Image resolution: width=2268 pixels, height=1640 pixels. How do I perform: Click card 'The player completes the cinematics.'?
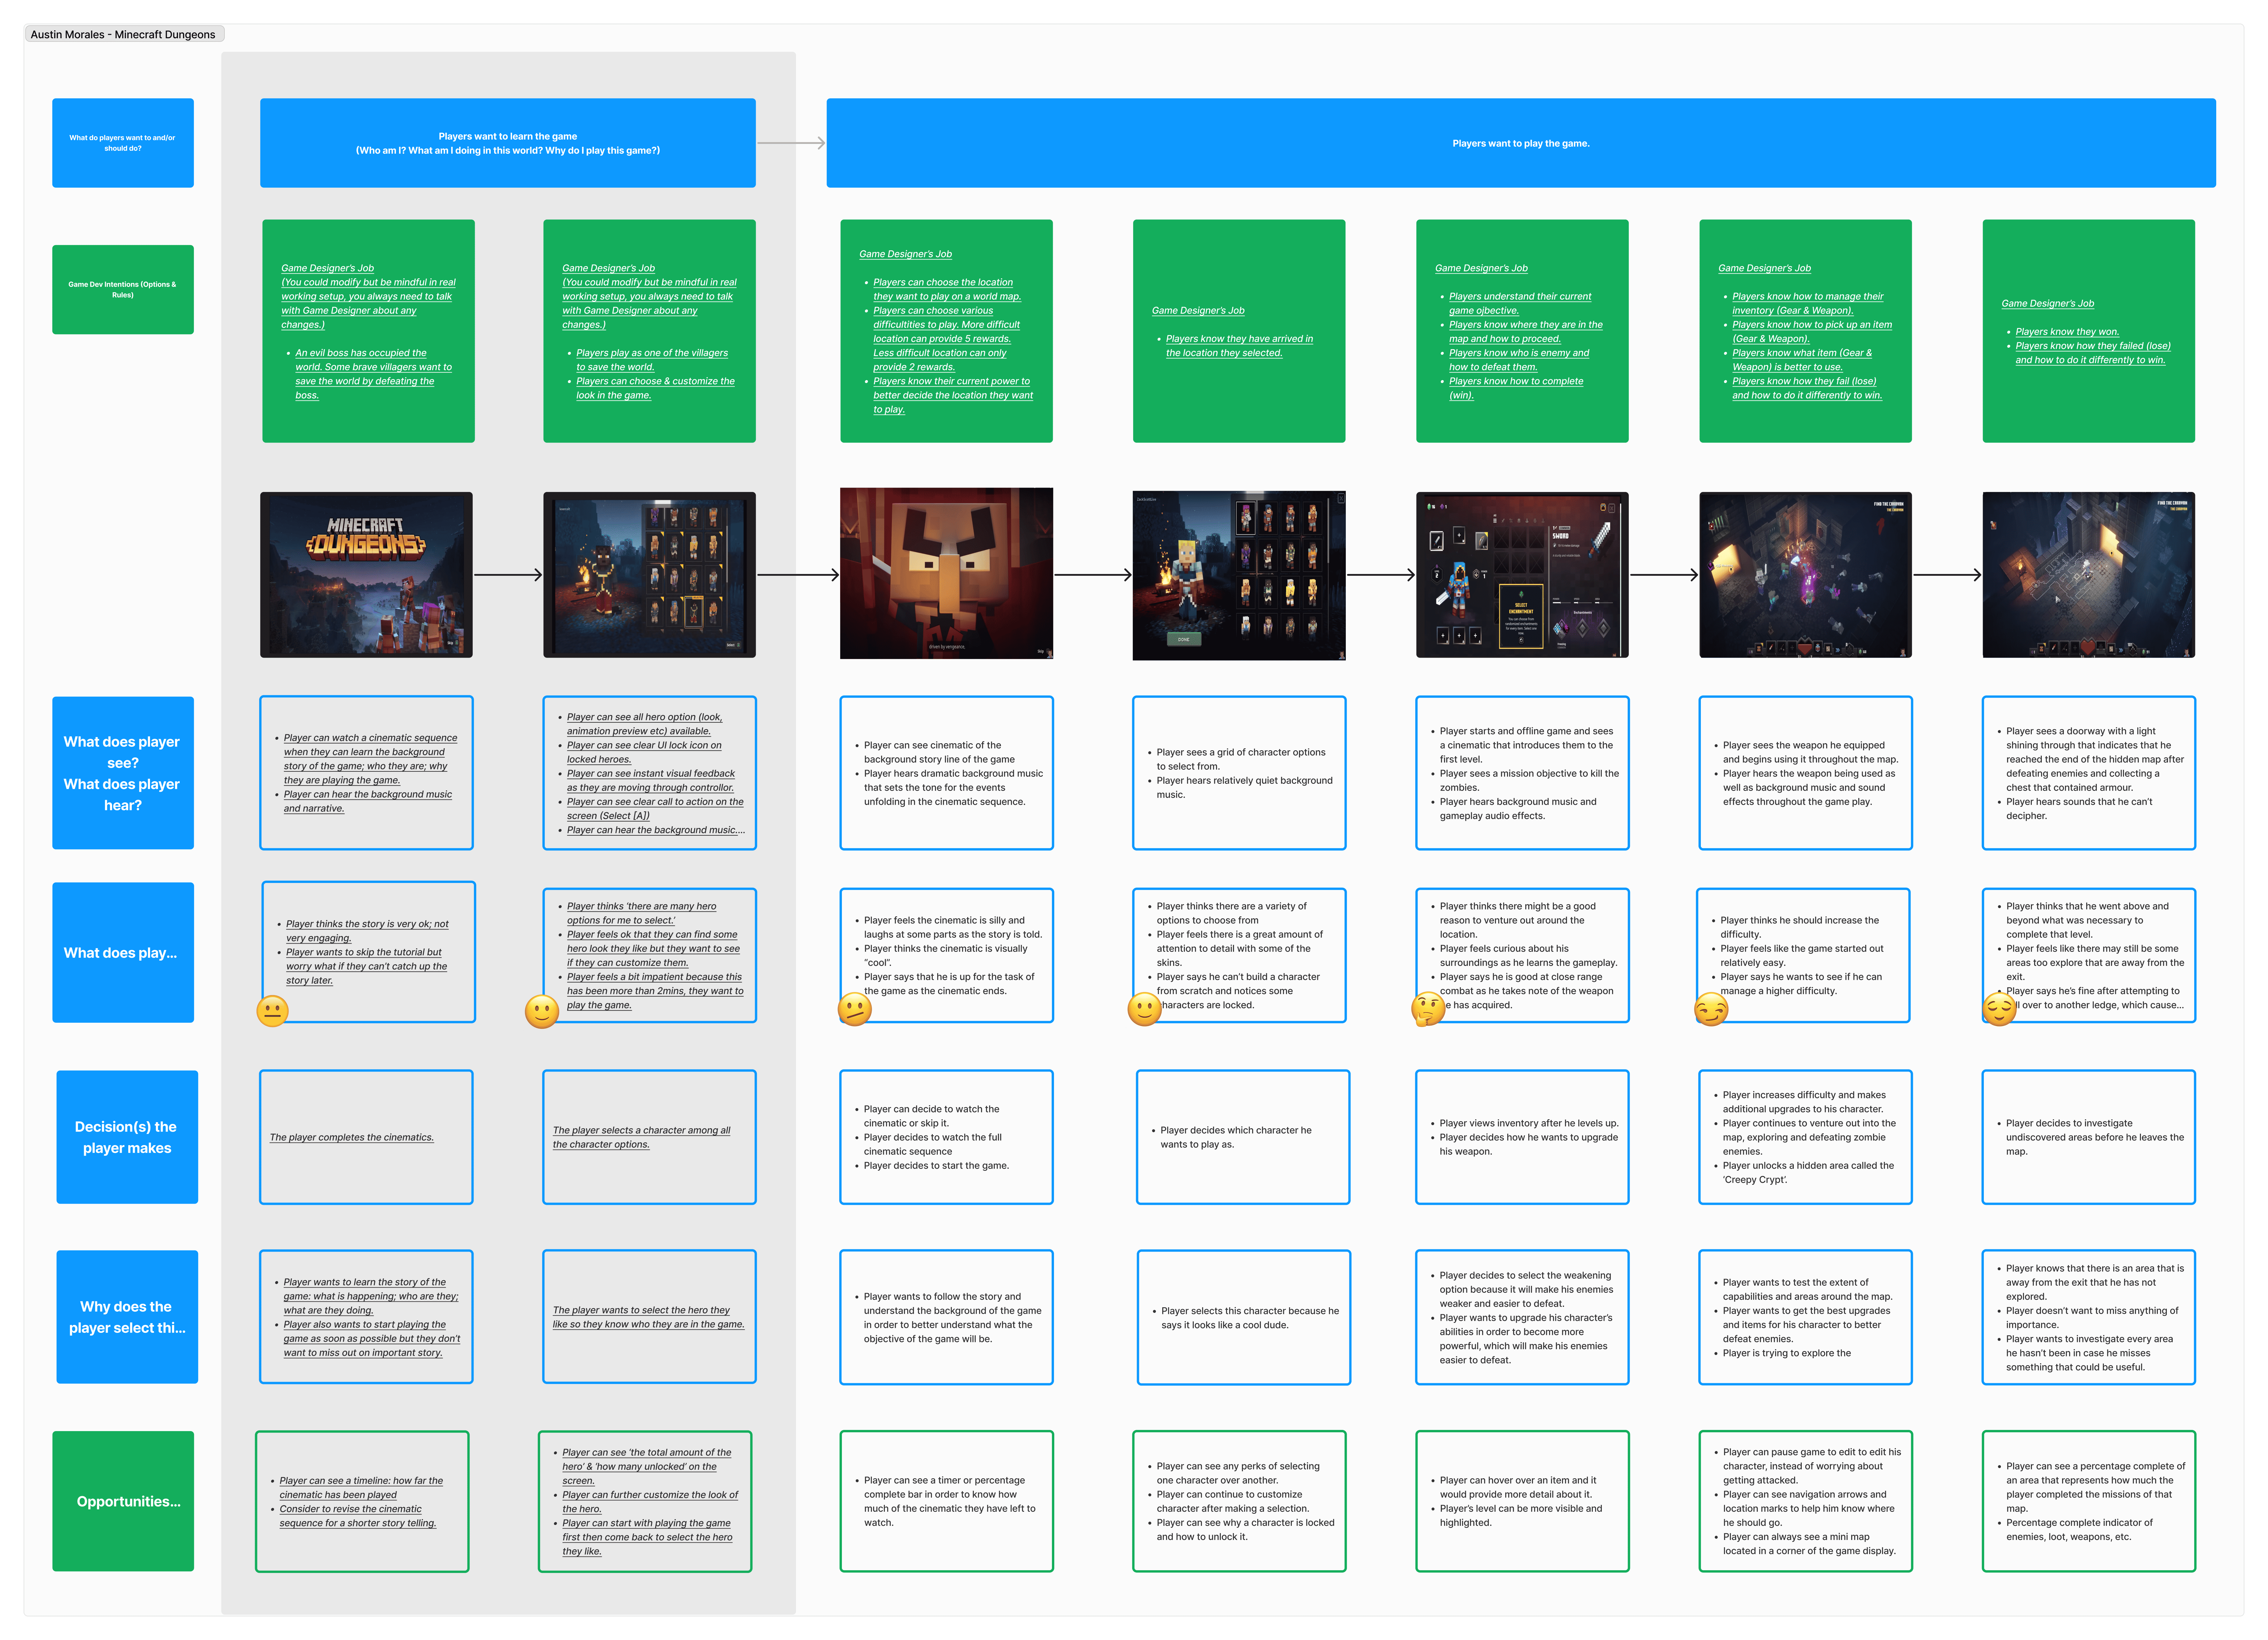point(366,1137)
